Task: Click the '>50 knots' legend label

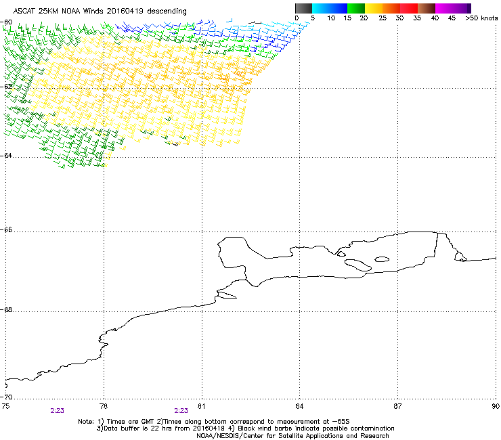Action: click(x=481, y=18)
